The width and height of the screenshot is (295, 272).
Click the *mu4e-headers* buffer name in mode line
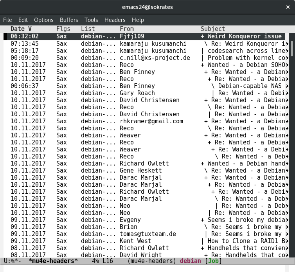click(x=53, y=261)
